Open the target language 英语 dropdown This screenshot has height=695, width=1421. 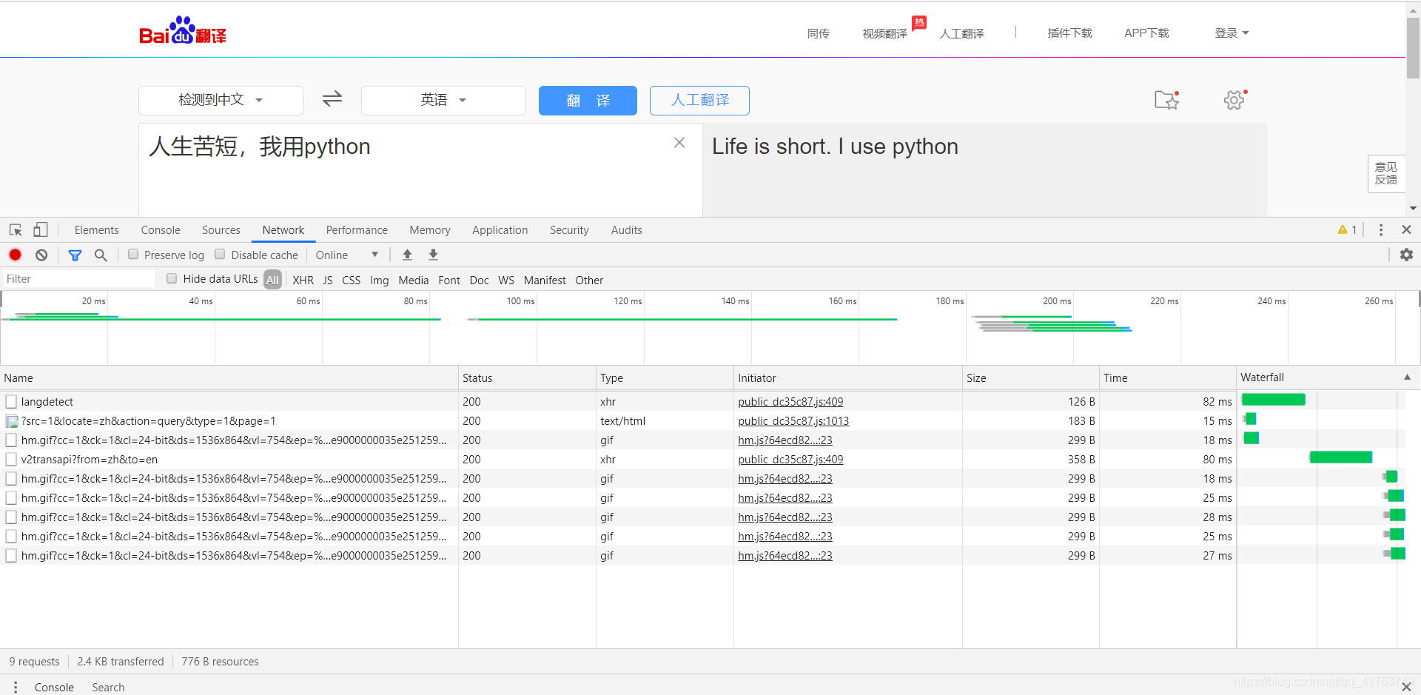click(x=443, y=100)
